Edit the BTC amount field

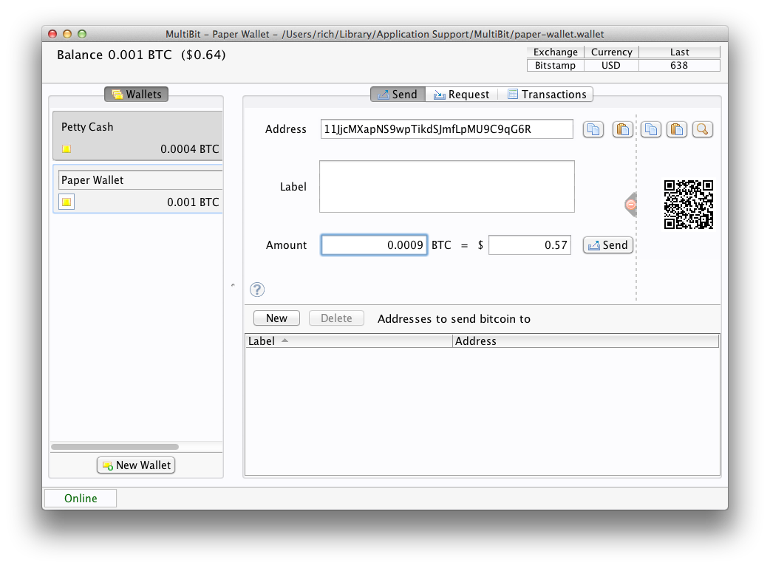[x=374, y=244]
